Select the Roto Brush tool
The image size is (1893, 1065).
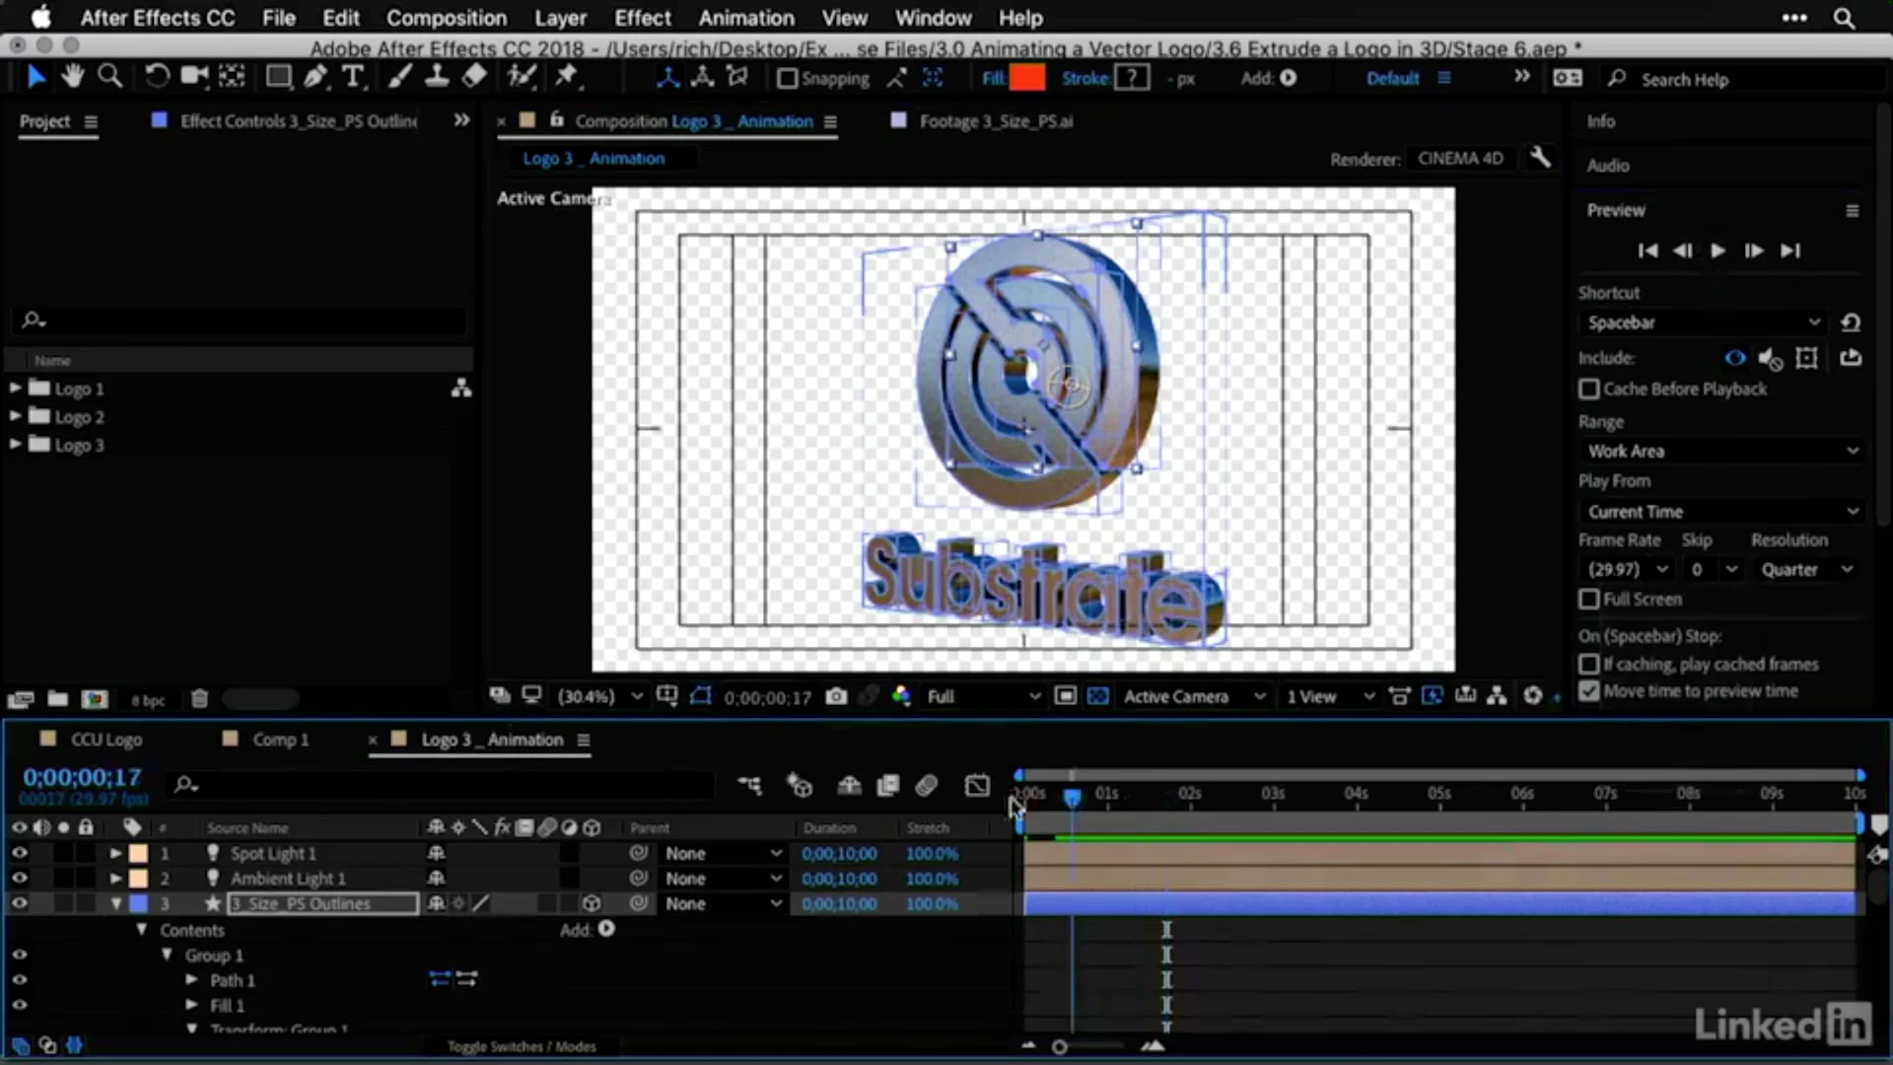[523, 76]
